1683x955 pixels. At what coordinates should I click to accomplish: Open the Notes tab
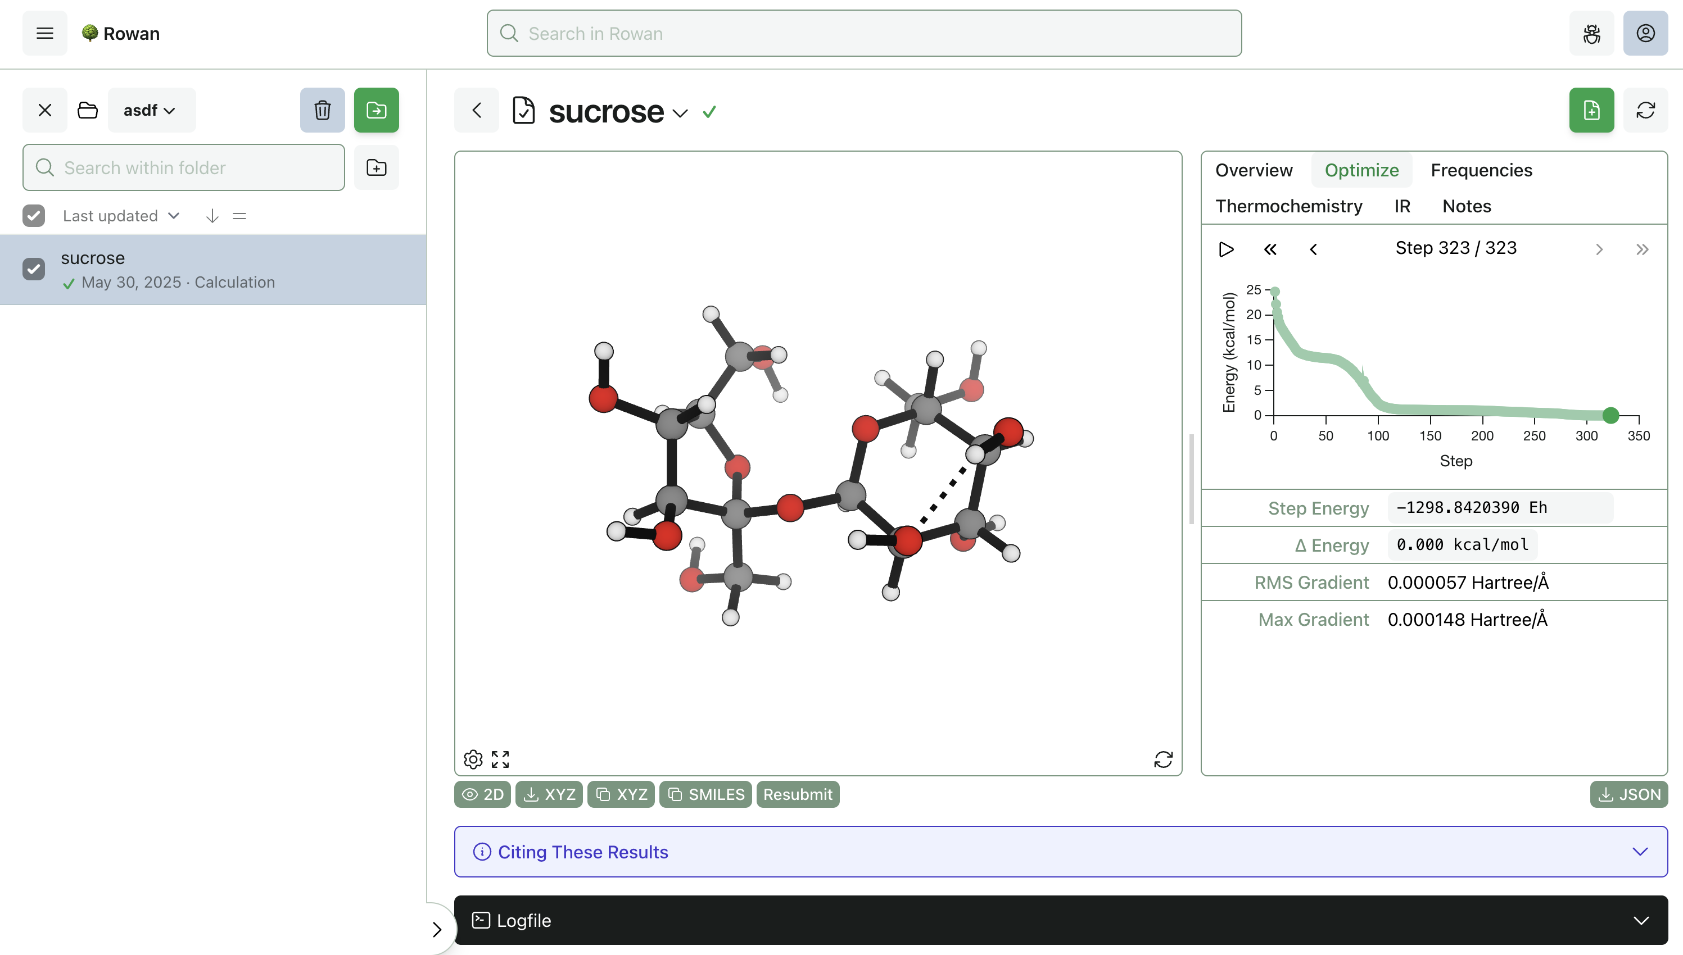1467,207
